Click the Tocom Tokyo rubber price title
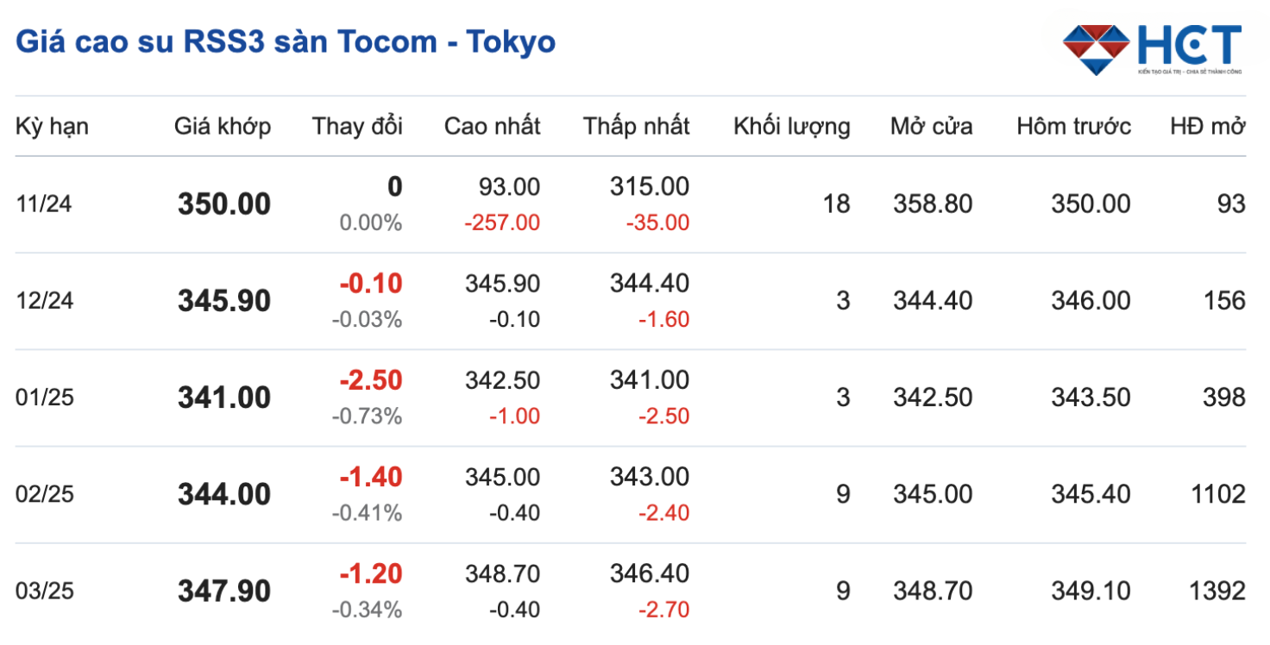This screenshot has height=645, width=1270. pos(286,41)
